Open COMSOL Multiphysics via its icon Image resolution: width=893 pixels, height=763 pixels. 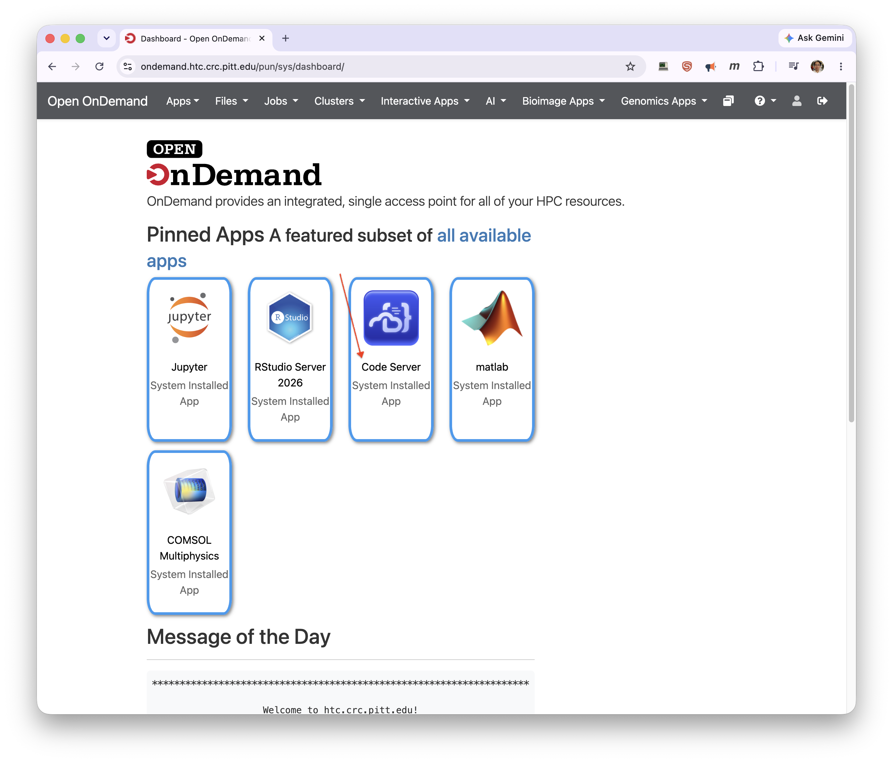pyautogui.click(x=189, y=491)
